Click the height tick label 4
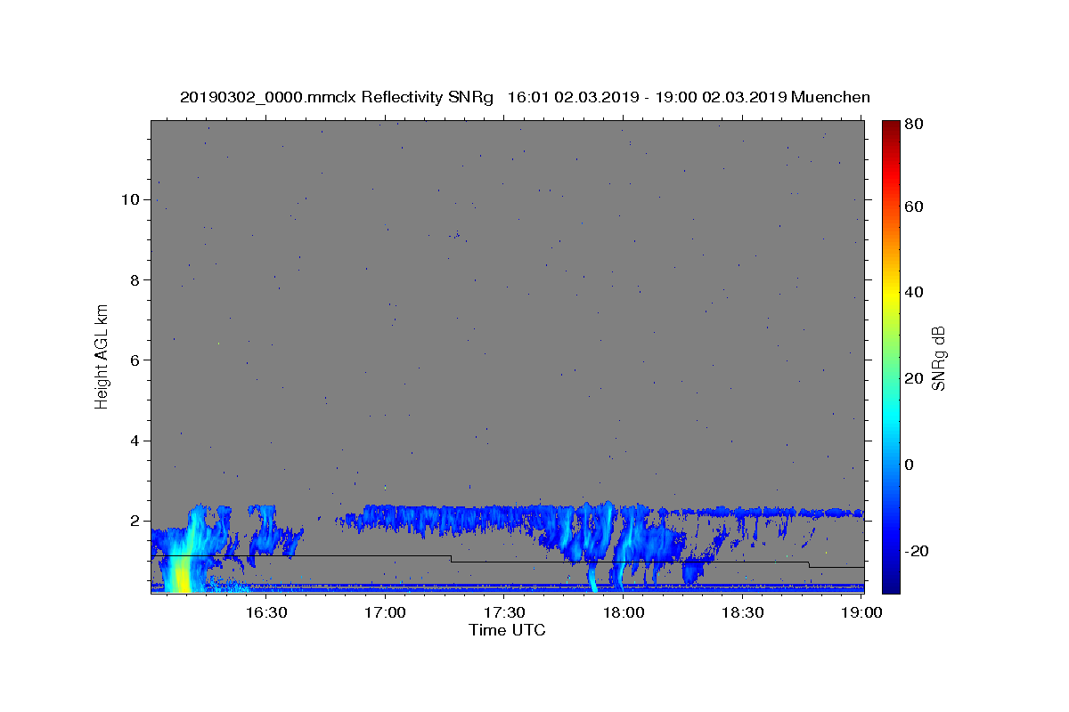Image resolution: width=1069 pixels, height=712 pixels. pos(134,441)
